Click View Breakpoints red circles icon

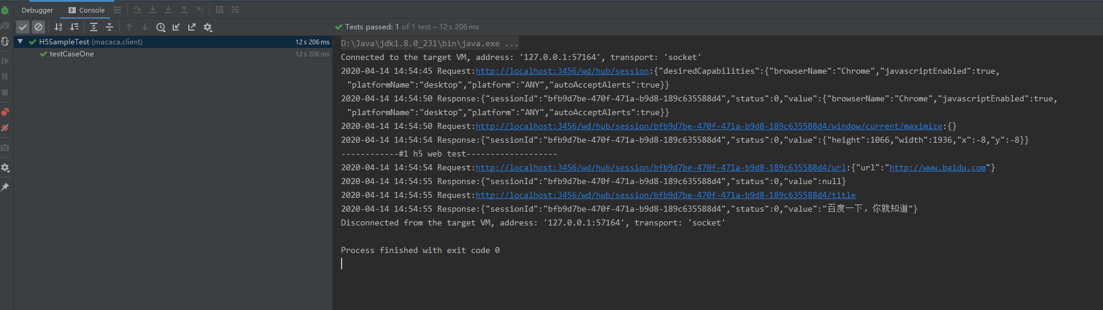pyautogui.click(x=5, y=112)
